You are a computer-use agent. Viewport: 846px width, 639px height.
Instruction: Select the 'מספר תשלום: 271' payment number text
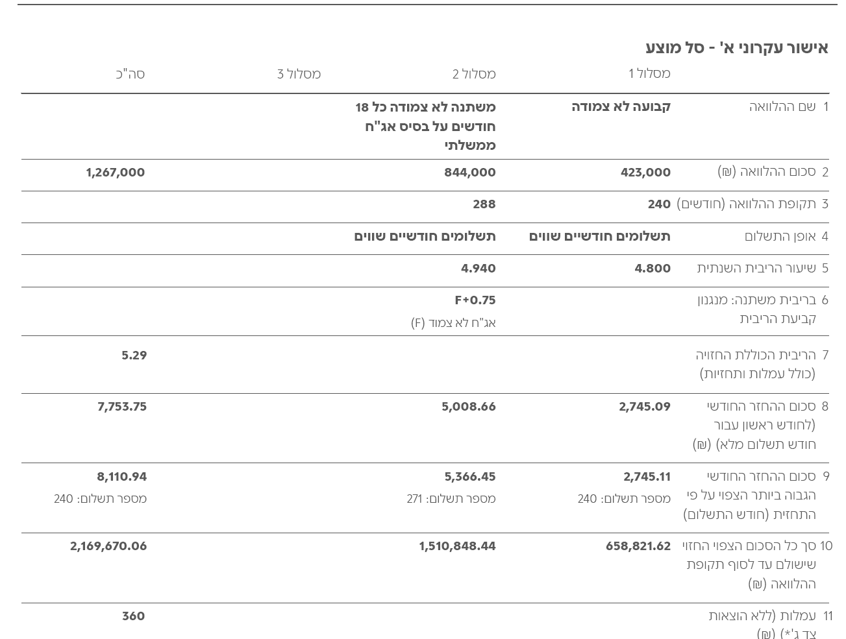click(451, 499)
